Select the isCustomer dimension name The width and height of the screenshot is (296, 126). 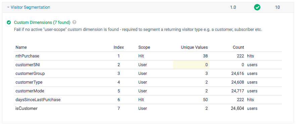tap(27, 109)
